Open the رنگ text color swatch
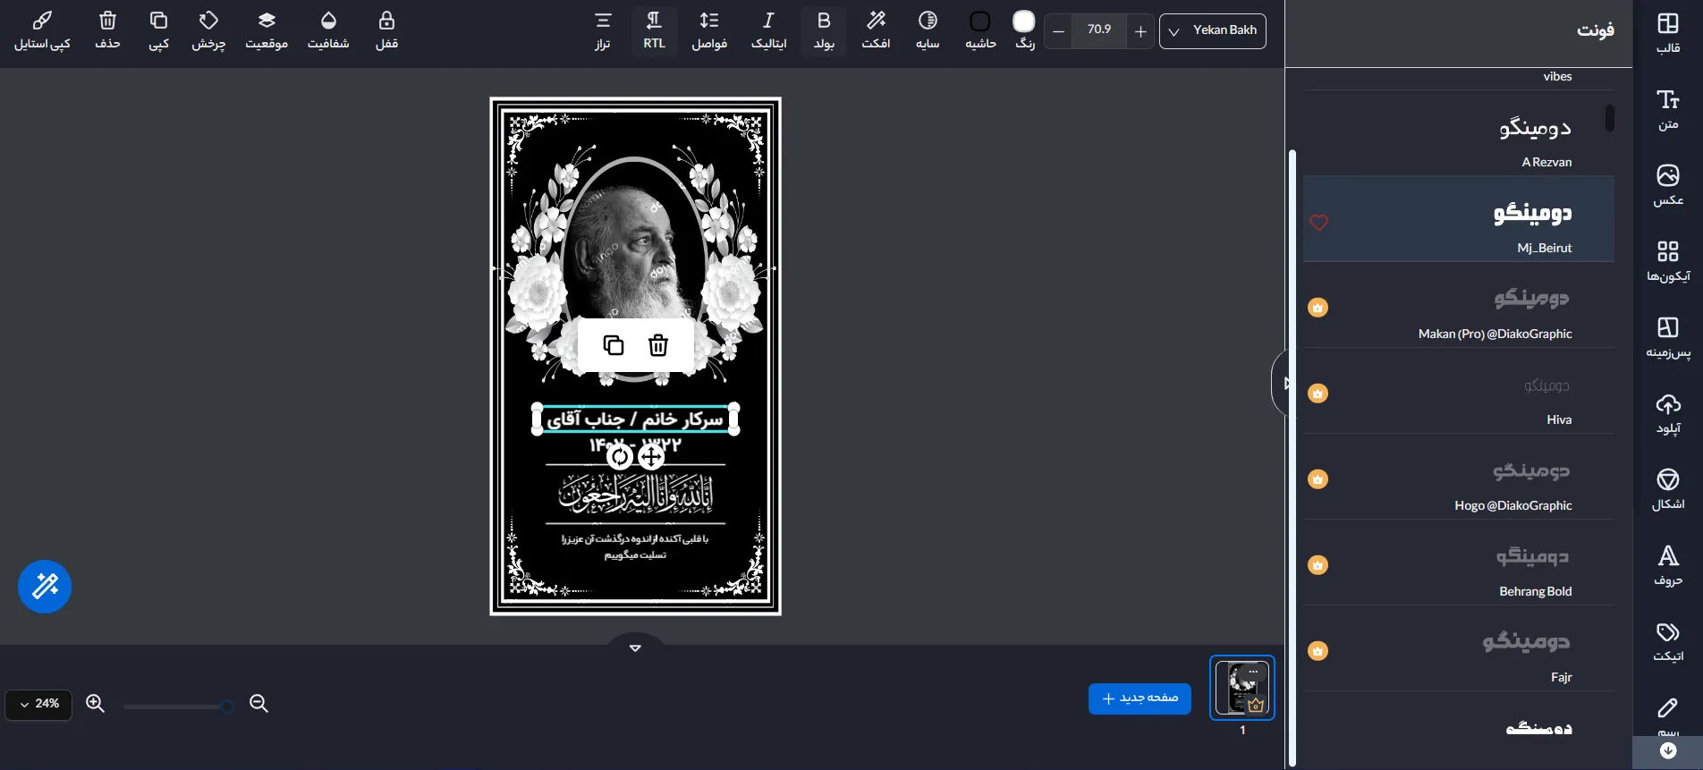The image size is (1703, 770). [x=1024, y=21]
